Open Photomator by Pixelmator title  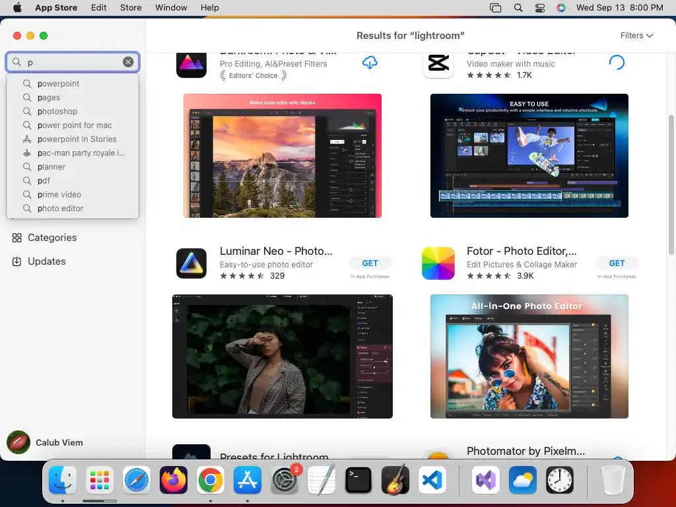pyautogui.click(x=525, y=451)
